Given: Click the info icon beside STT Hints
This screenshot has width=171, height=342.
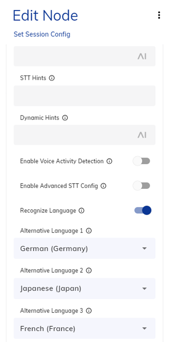Looking at the screenshot, I should tap(52, 78).
